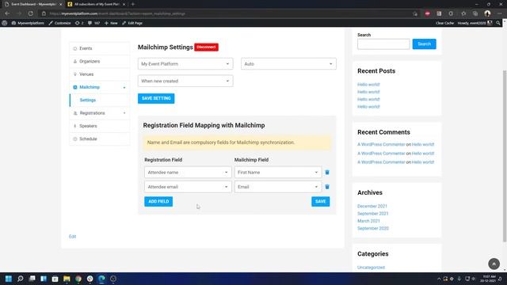This screenshot has height=285, width=507.
Task: Click the comments bubble icon in admin bar
Action: click(x=90, y=23)
